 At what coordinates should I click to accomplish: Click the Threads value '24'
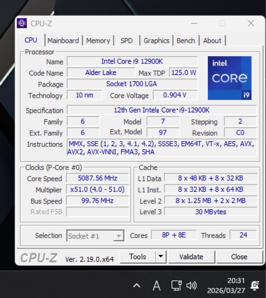[243, 235]
